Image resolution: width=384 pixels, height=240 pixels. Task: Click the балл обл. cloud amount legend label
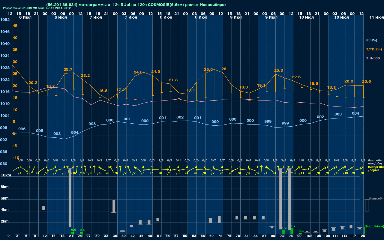coord(375,160)
